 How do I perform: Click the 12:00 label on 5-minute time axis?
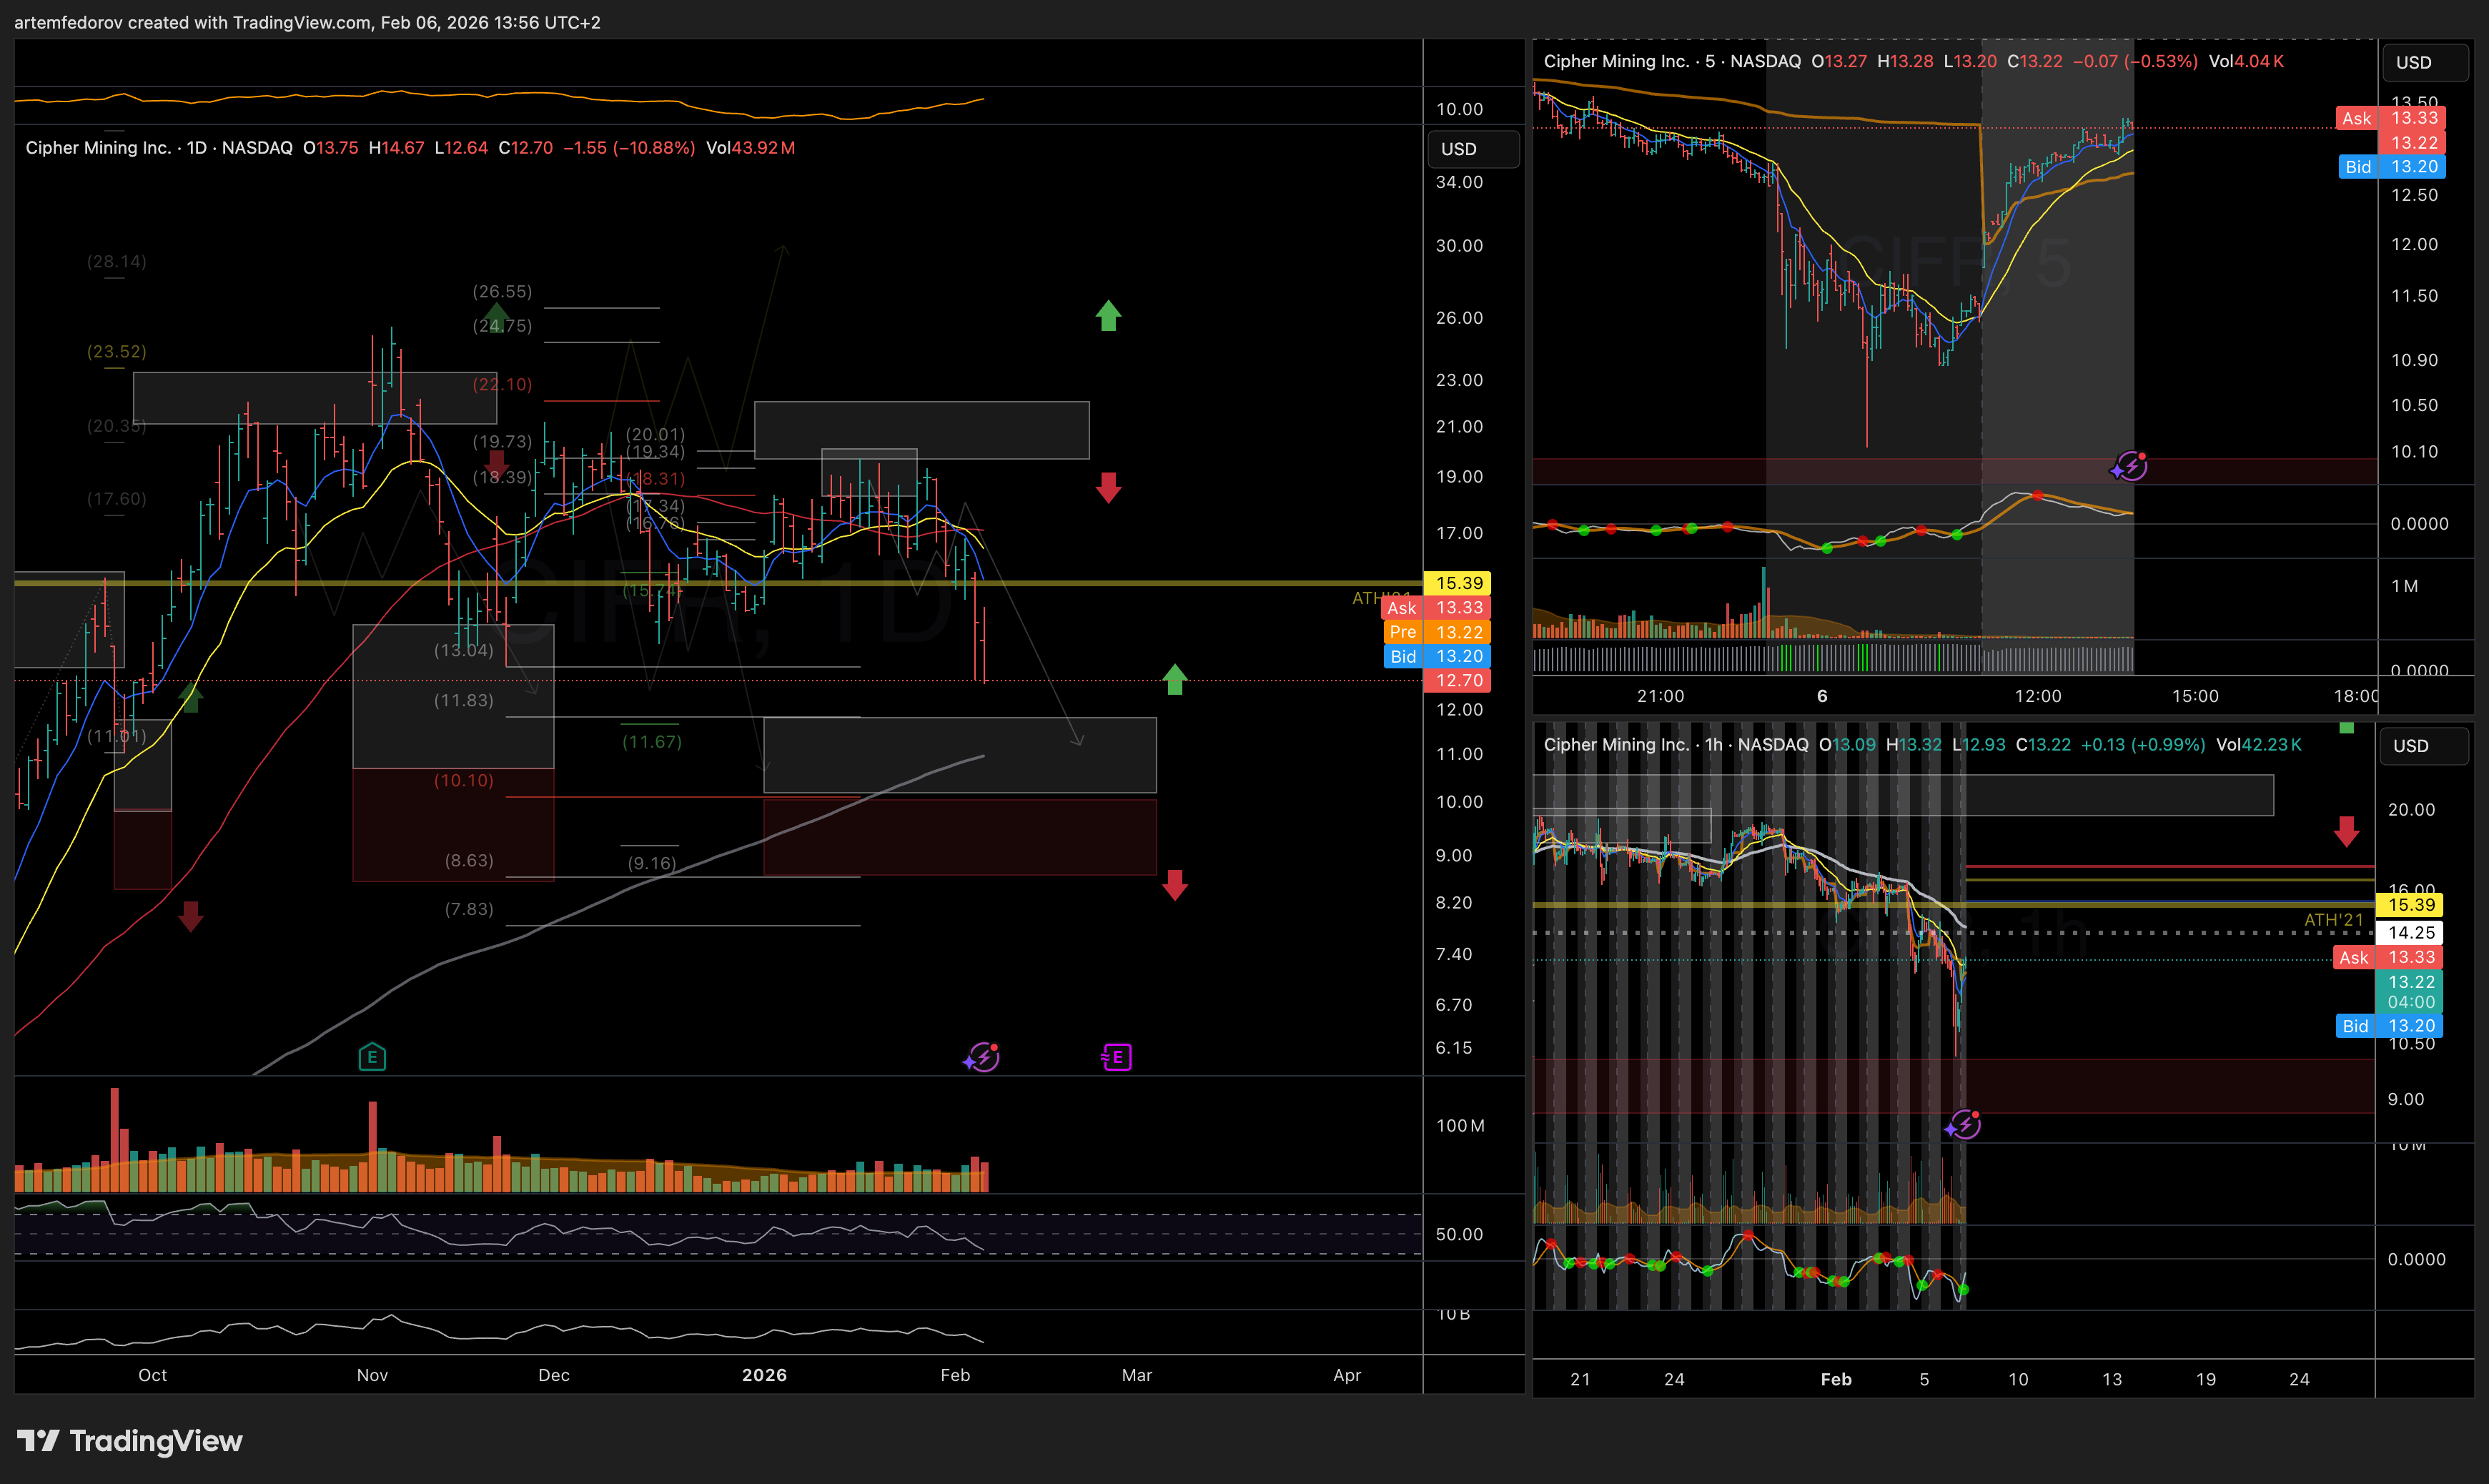(2037, 696)
